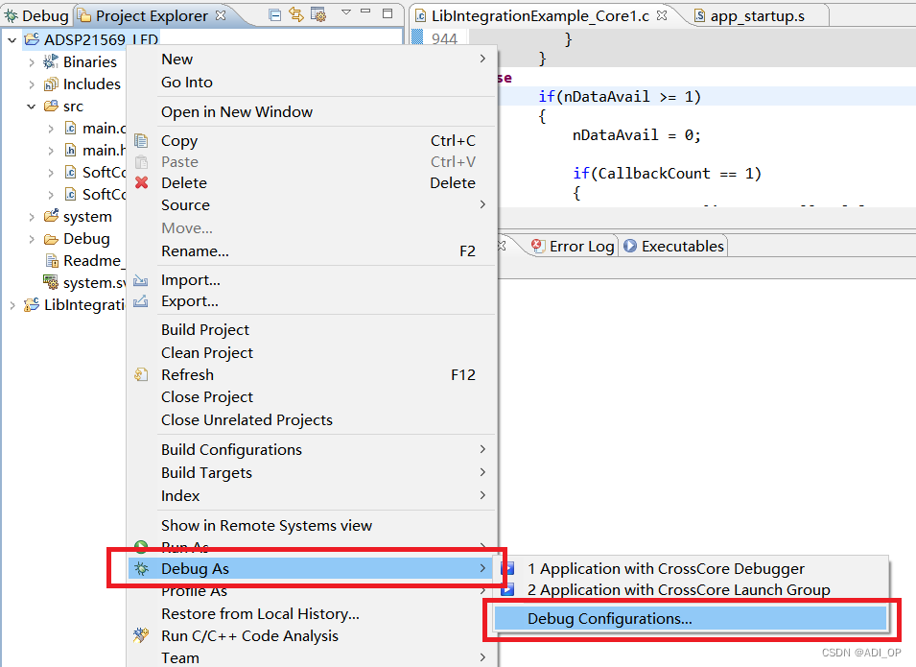
Task: Choose Close Unrelated Projects
Action: pyautogui.click(x=312, y=419)
